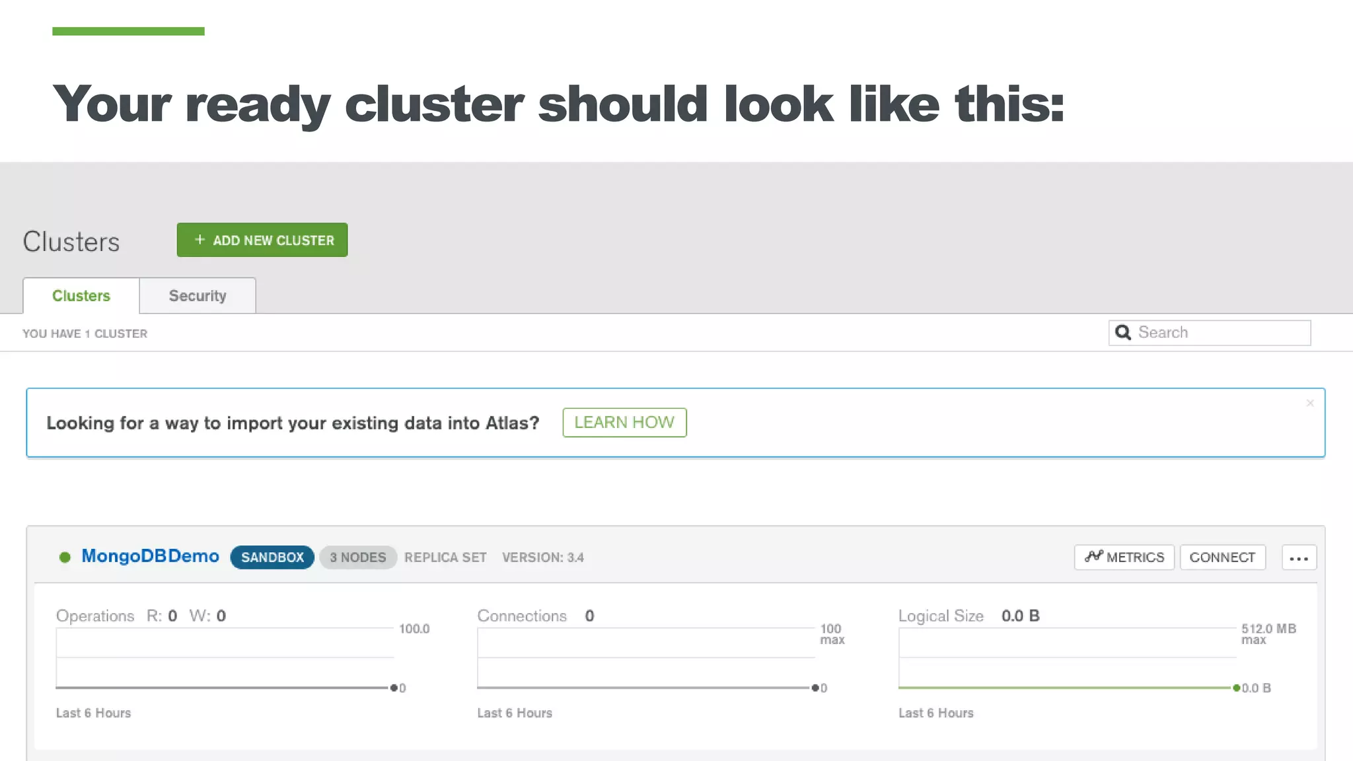This screenshot has height=761, width=1353.
Task: Click the Operations chart title
Action: 95,616
